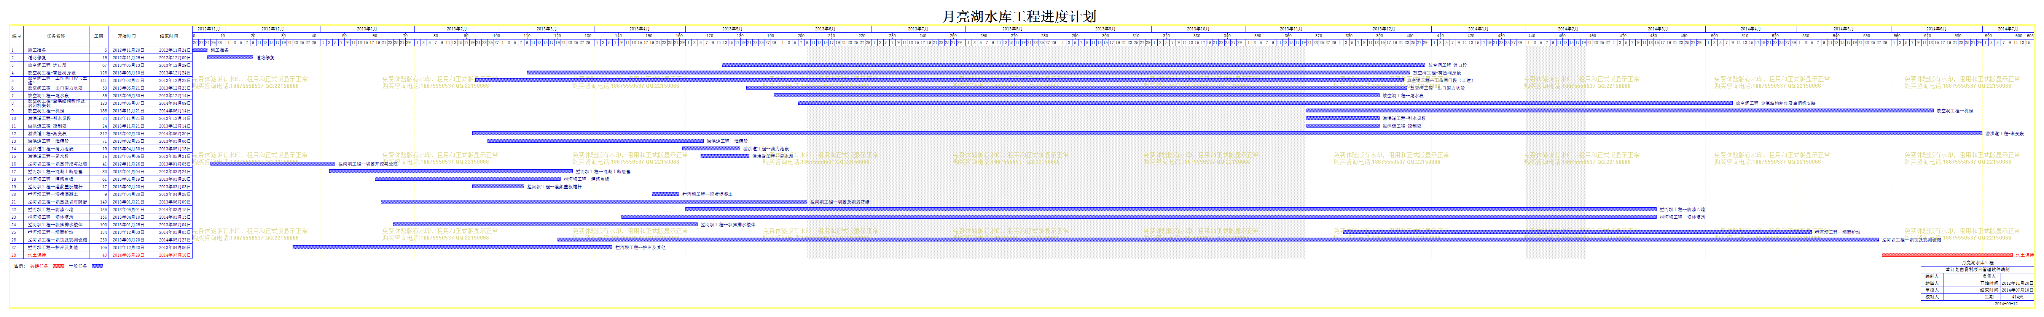Click the chart title 月亮湖水库工程进度计划
The image size is (2044, 317).
click(x=1019, y=16)
